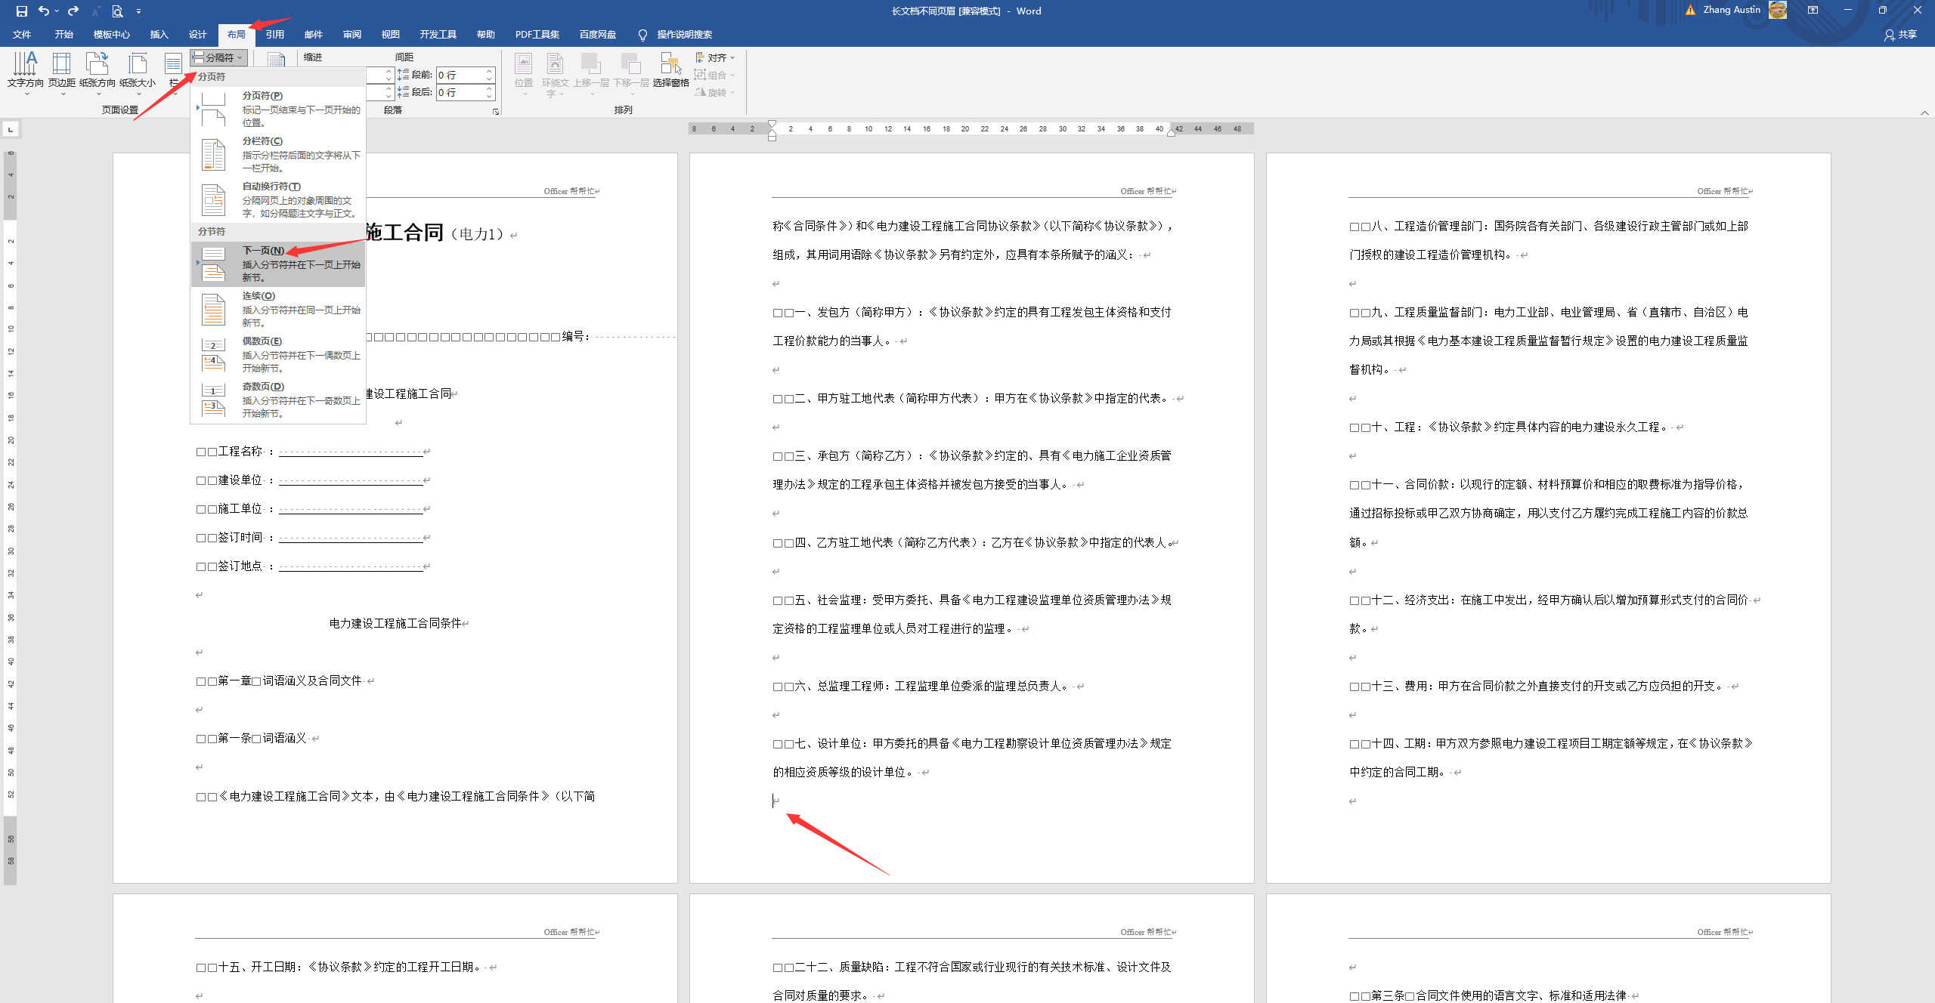Undo the last action
Screen dimensions: 1935x1003
(x=43, y=11)
